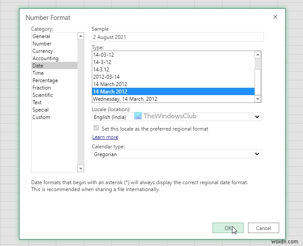Open the Locale (location) dropdown
303x246 pixels.
[x=177, y=117]
